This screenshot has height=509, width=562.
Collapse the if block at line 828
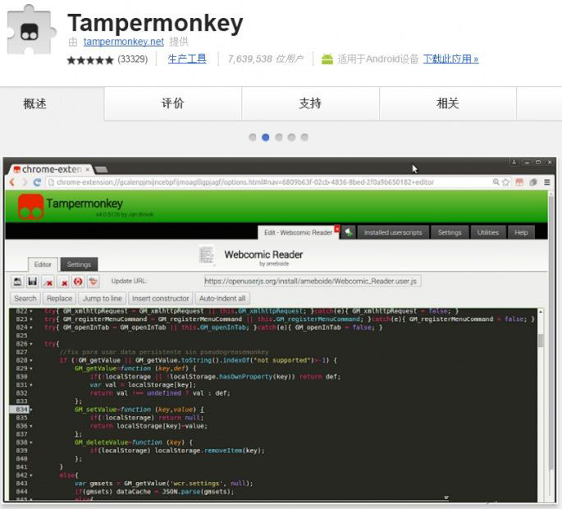31,360
